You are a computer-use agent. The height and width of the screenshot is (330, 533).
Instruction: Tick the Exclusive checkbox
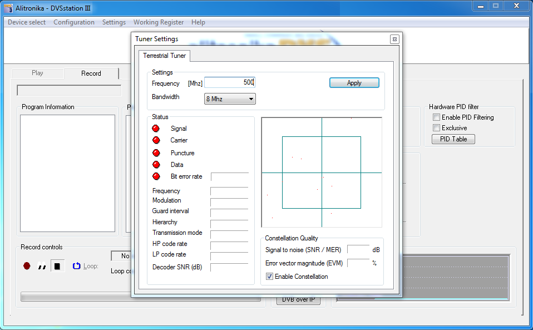click(x=436, y=128)
